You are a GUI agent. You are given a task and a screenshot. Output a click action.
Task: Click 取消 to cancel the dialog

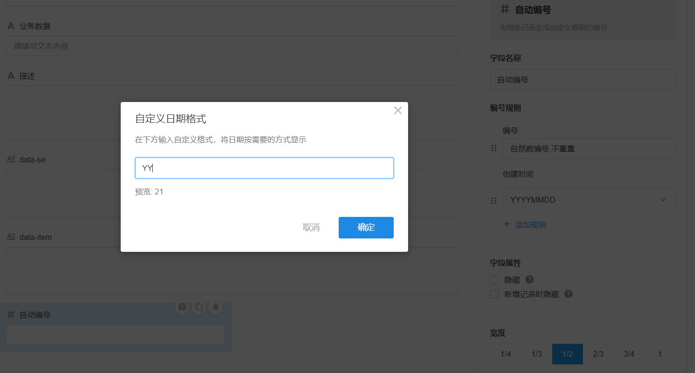click(311, 227)
